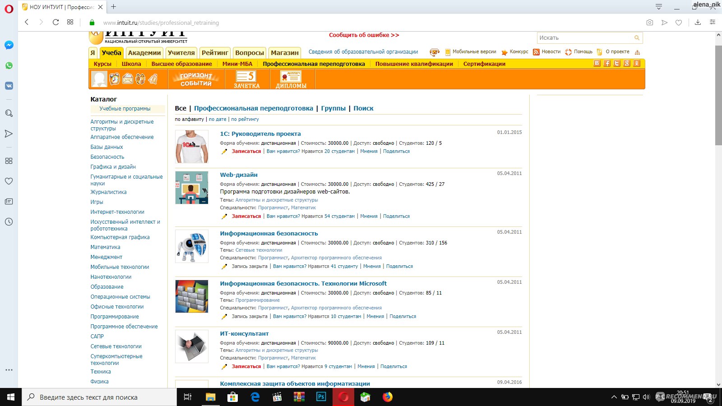This screenshot has width=722, height=406.
Task: Reload the page
Action: (x=56, y=22)
